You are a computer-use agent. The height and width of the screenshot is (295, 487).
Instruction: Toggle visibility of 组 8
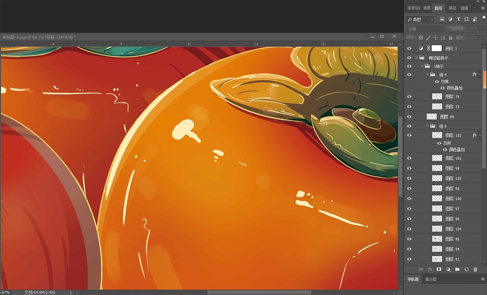click(409, 126)
